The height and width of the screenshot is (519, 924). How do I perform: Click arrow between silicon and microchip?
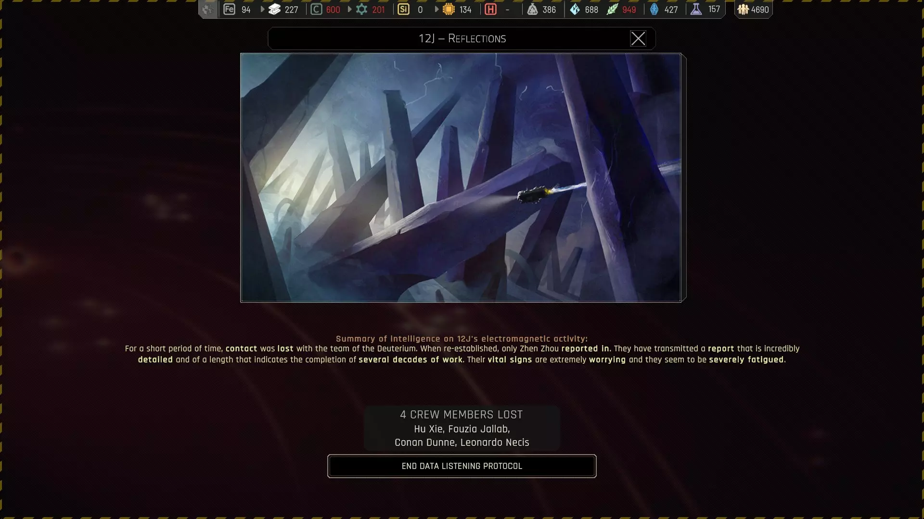436,9
